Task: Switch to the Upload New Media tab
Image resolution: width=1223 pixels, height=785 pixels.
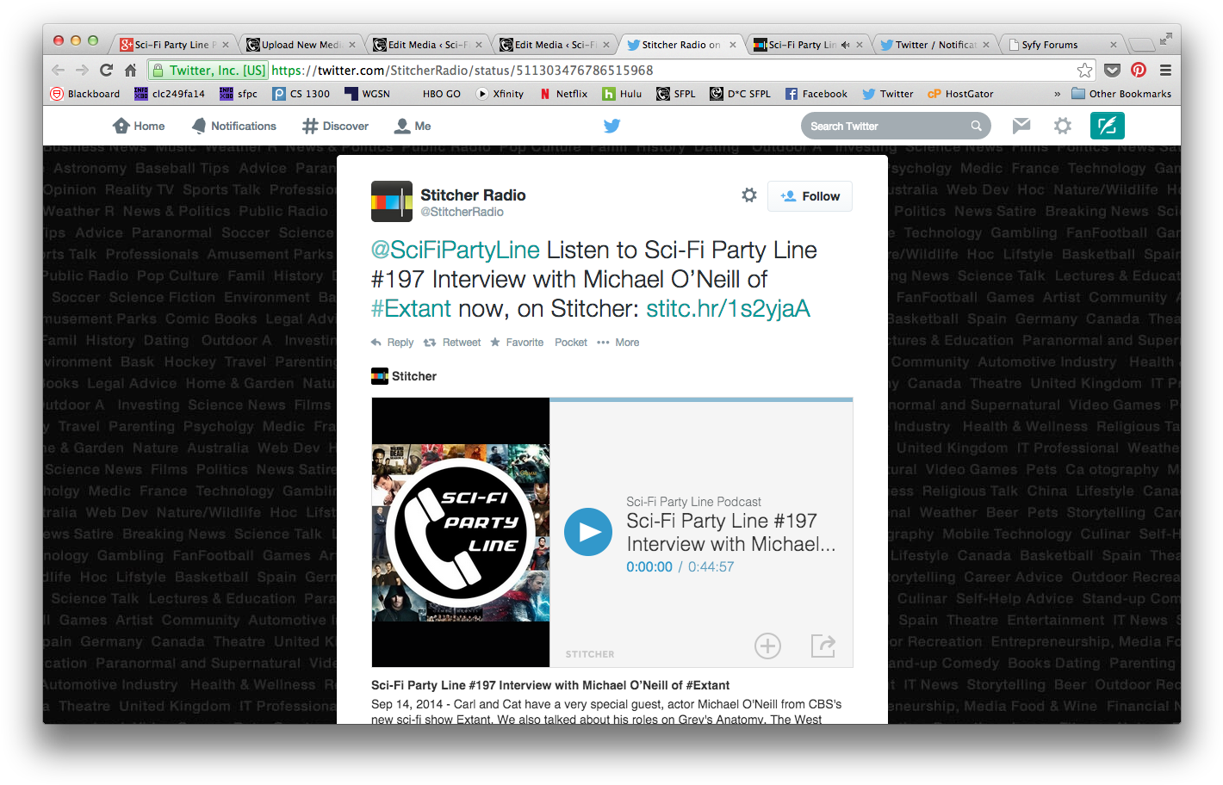Action: tap(300, 45)
